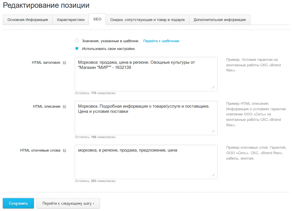Viewport: 292px width, 211px height.
Task: Choose 'Использовать свои настройки' radio button
Action: (77, 49)
